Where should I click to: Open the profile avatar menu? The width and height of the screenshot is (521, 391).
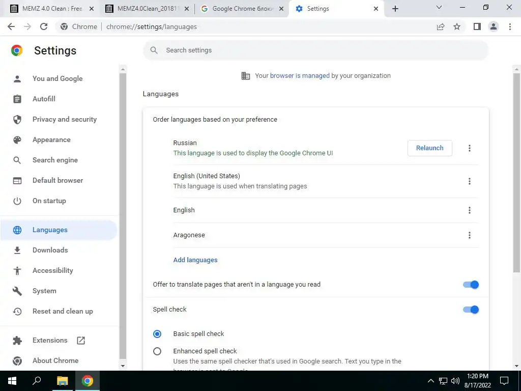tap(494, 26)
